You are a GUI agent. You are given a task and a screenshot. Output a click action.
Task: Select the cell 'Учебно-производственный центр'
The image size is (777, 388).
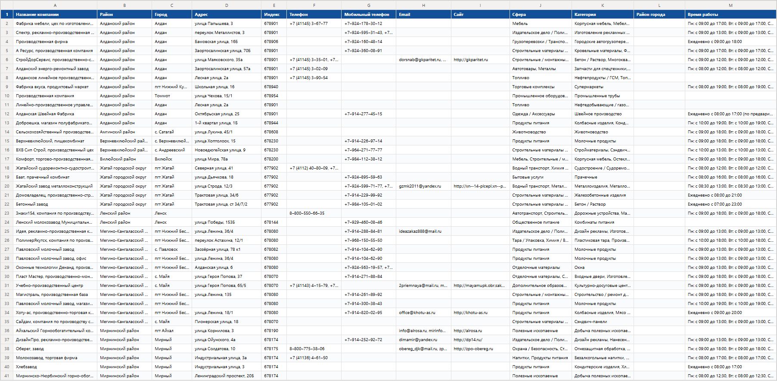55,286
